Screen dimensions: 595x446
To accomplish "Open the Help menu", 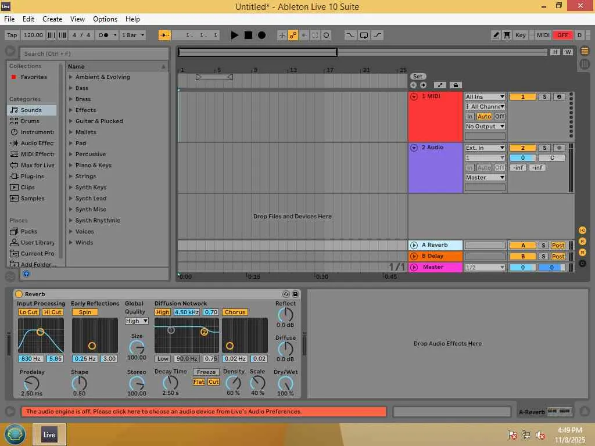I will click(x=133, y=19).
